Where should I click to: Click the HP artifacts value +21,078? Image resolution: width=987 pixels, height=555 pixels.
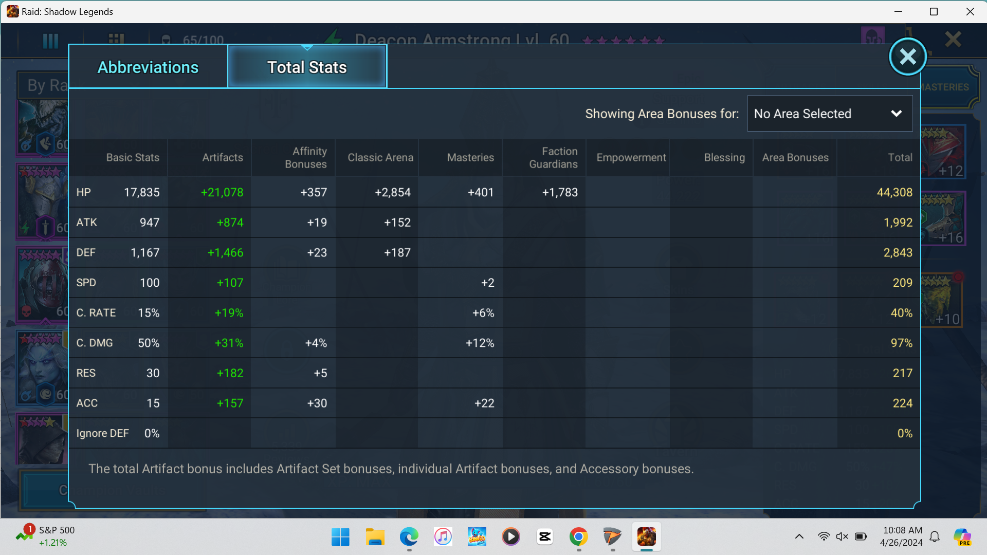click(222, 192)
